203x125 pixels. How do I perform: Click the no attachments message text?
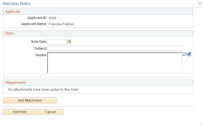coord(43,90)
